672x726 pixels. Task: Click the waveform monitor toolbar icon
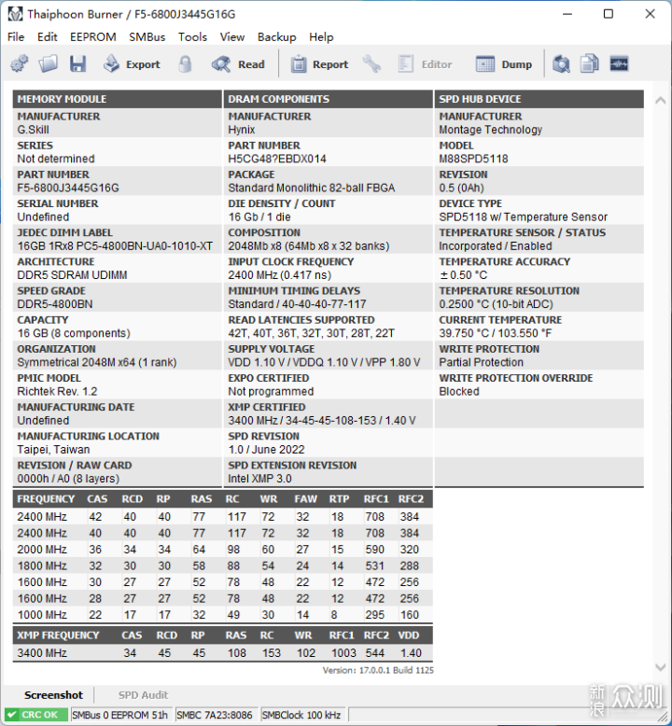coord(619,63)
